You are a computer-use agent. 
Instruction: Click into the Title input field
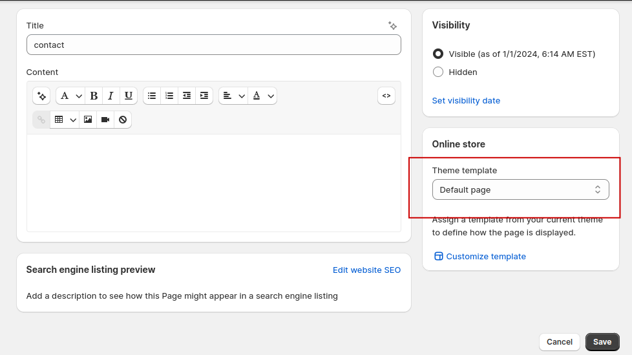click(x=213, y=45)
